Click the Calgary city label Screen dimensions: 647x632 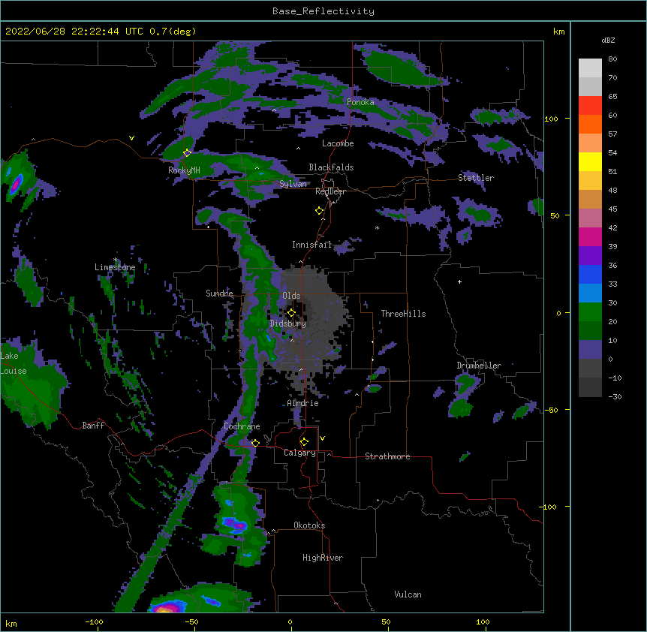click(x=299, y=453)
